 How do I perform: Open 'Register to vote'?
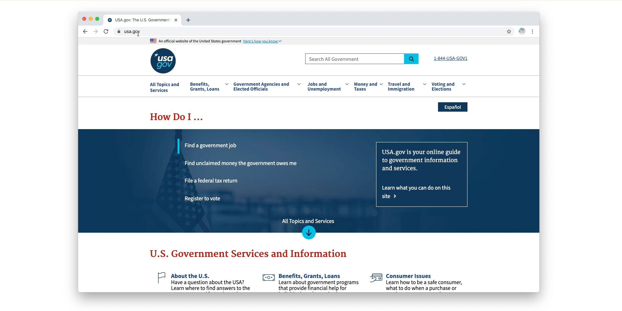[202, 199]
